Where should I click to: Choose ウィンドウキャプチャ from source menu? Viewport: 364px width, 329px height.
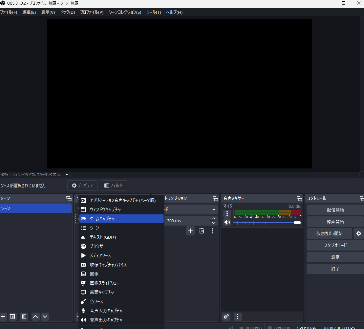pos(121,209)
